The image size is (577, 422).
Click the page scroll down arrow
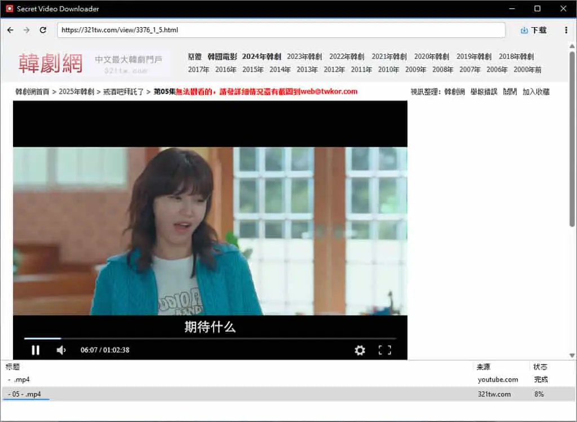[572, 355]
